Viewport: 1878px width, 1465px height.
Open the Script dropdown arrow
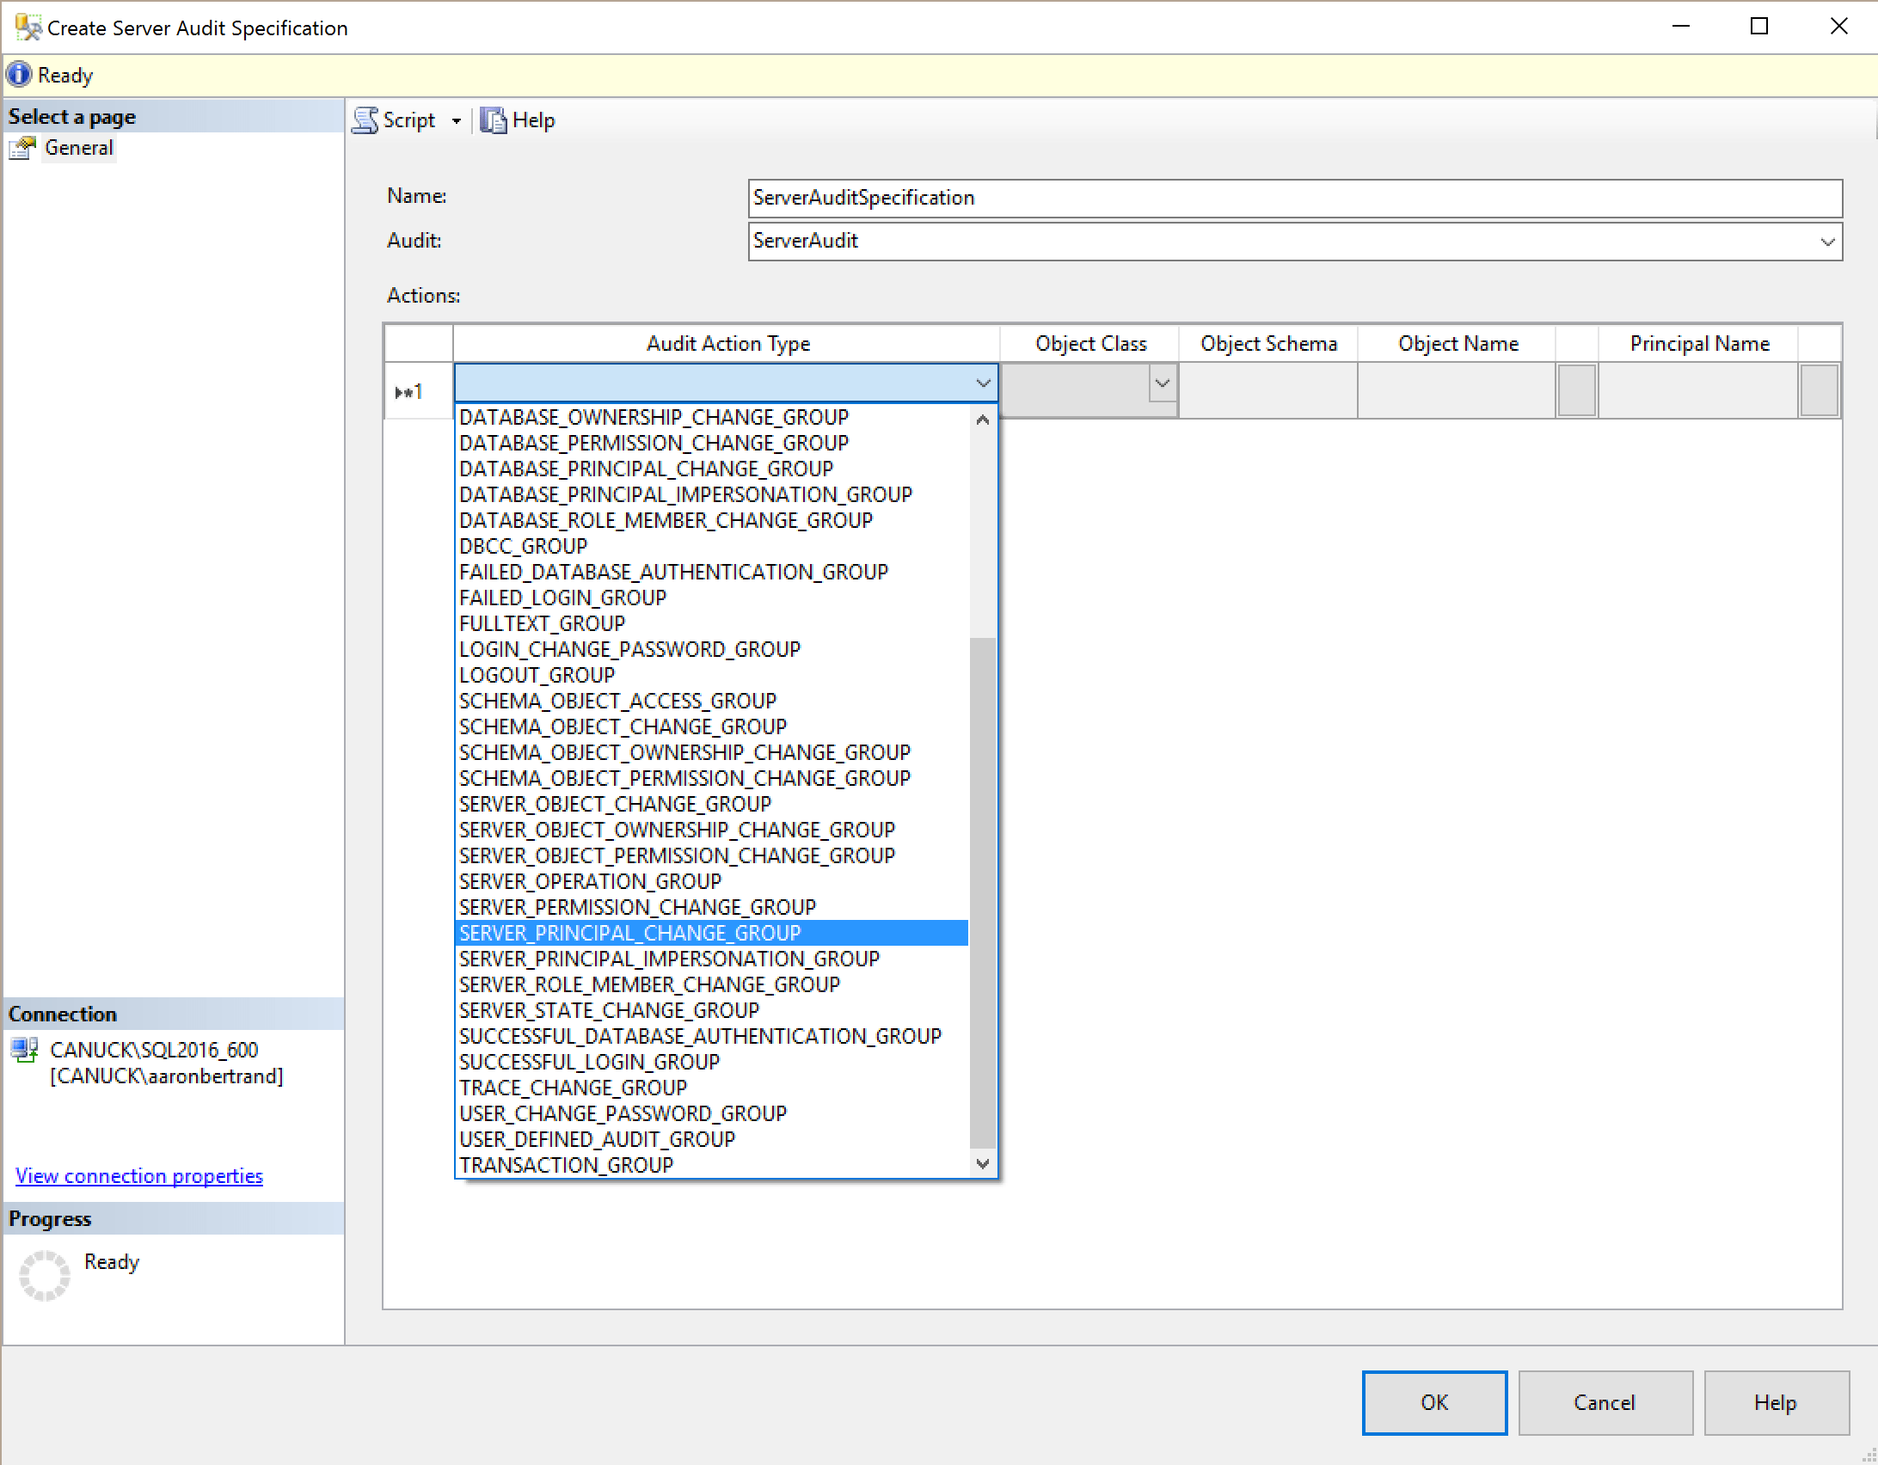[456, 121]
